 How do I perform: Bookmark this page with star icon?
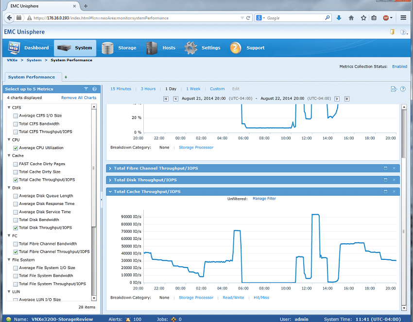coord(363,18)
